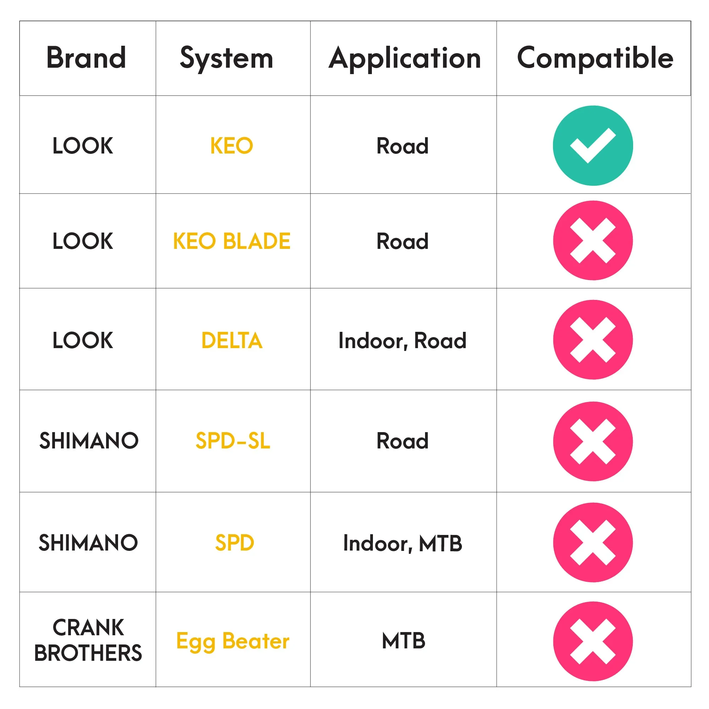Click the System column header
Image resolution: width=709 pixels, height=709 pixels.
point(227,59)
